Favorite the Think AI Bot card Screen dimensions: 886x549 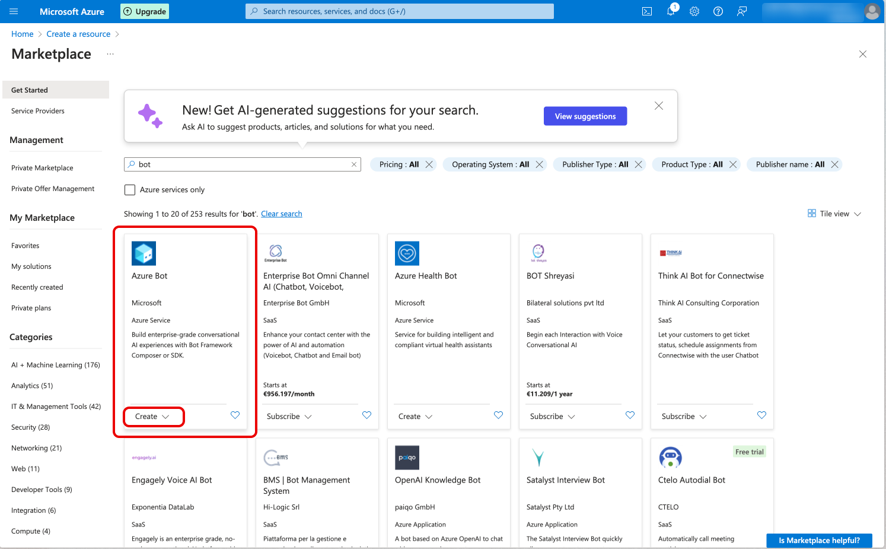pos(761,415)
